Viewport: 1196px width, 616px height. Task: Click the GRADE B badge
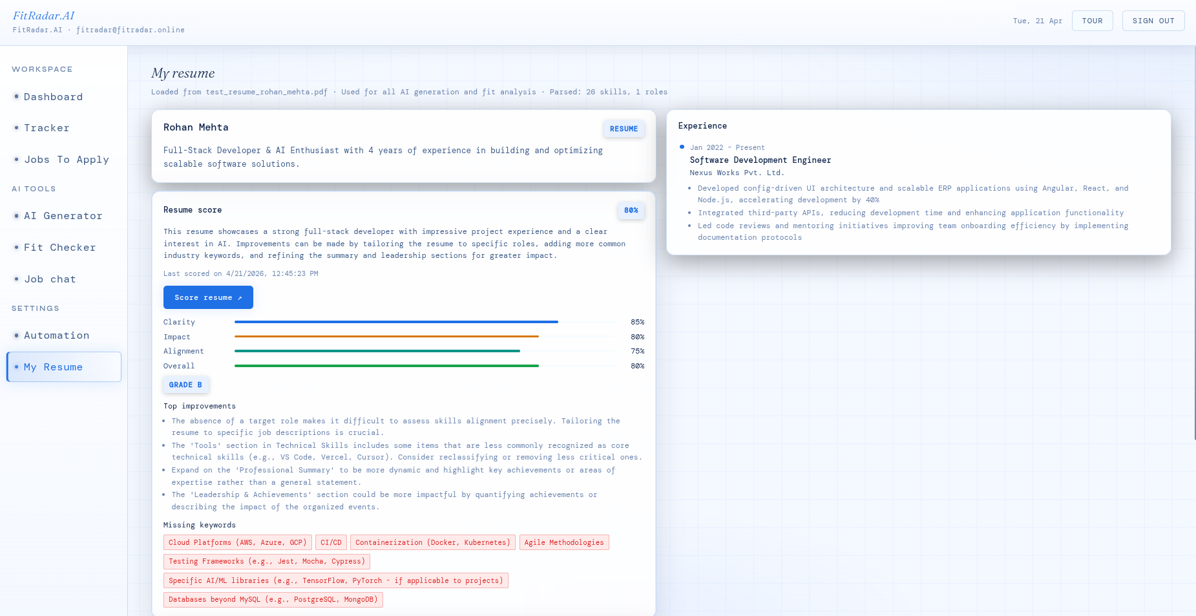185,385
